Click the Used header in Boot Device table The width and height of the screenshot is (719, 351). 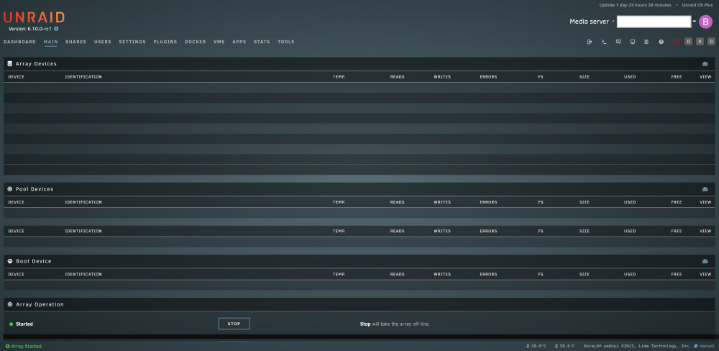click(630, 274)
